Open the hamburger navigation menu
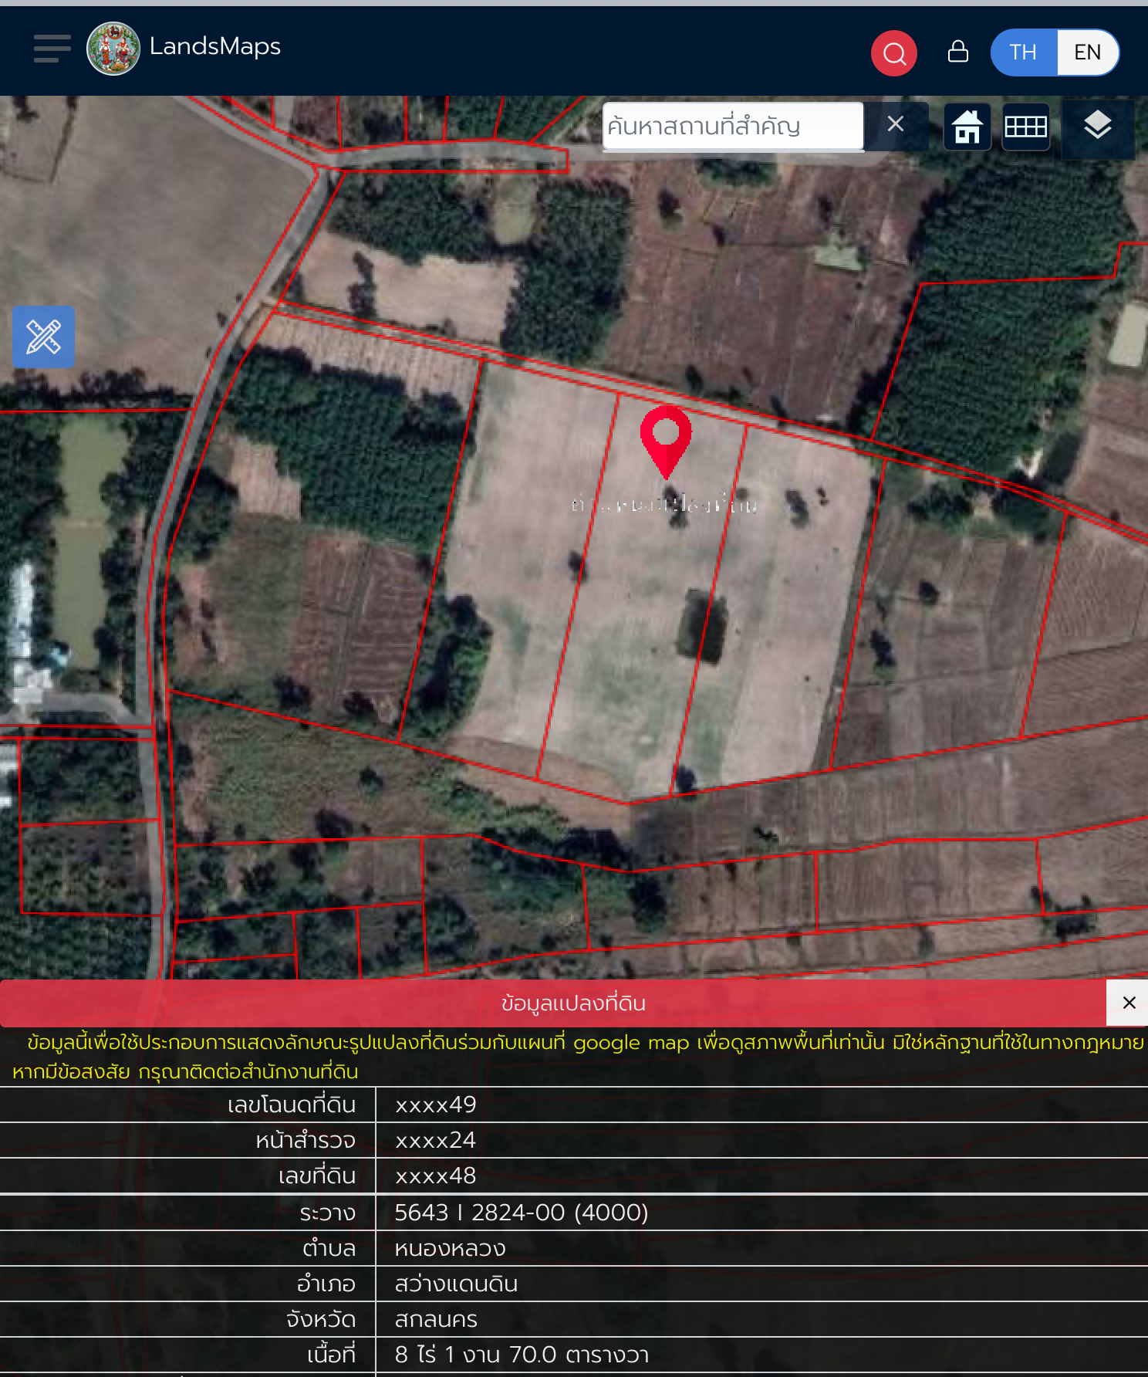This screenshot has height=1377, width=1148. (x=52, y=49)
